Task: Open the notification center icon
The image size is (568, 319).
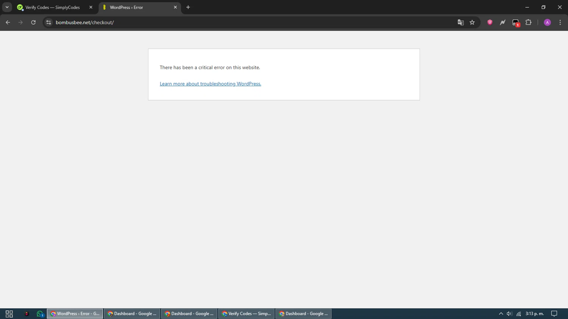Action: 554,314
